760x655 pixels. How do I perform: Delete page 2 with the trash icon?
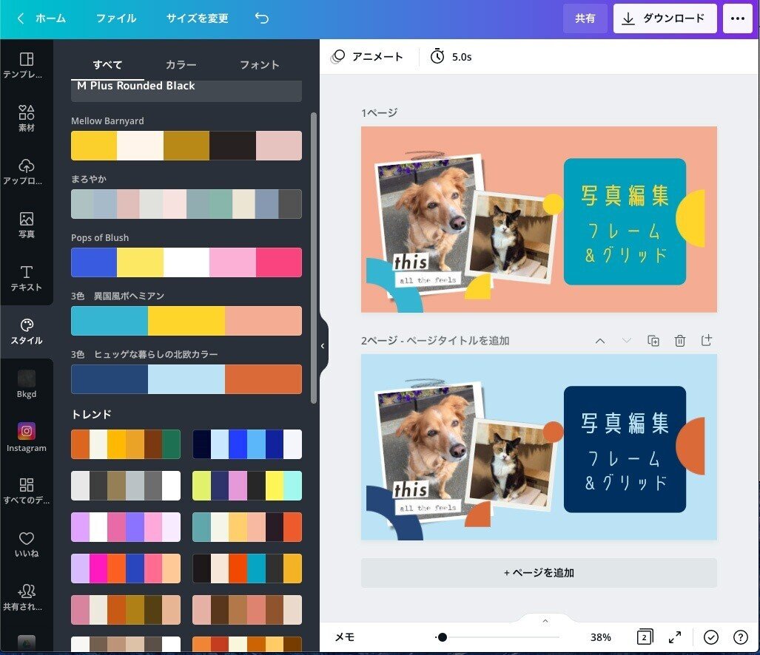(680, 341)
